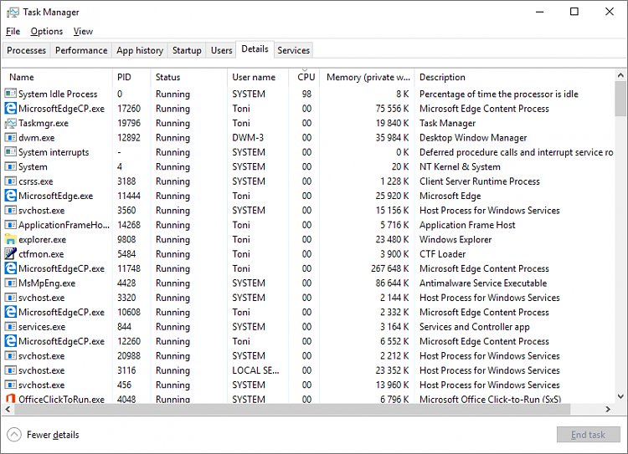628x454 pixels.
Task: Click the csrss.exe process icon
Action: pyautogui.click(x=10, y=181)
